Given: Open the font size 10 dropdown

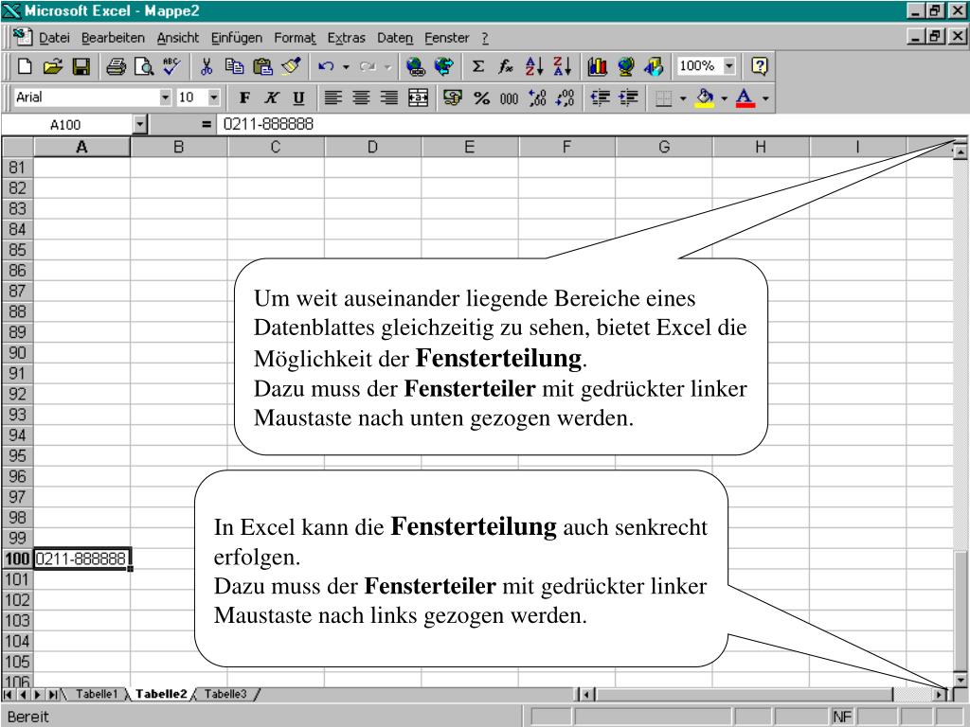Looking at the screenshot, I should point(213,98).
